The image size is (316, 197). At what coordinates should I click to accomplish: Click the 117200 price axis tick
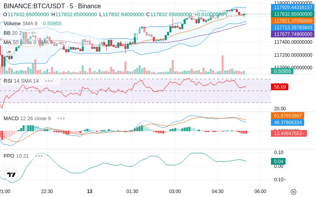293,55
